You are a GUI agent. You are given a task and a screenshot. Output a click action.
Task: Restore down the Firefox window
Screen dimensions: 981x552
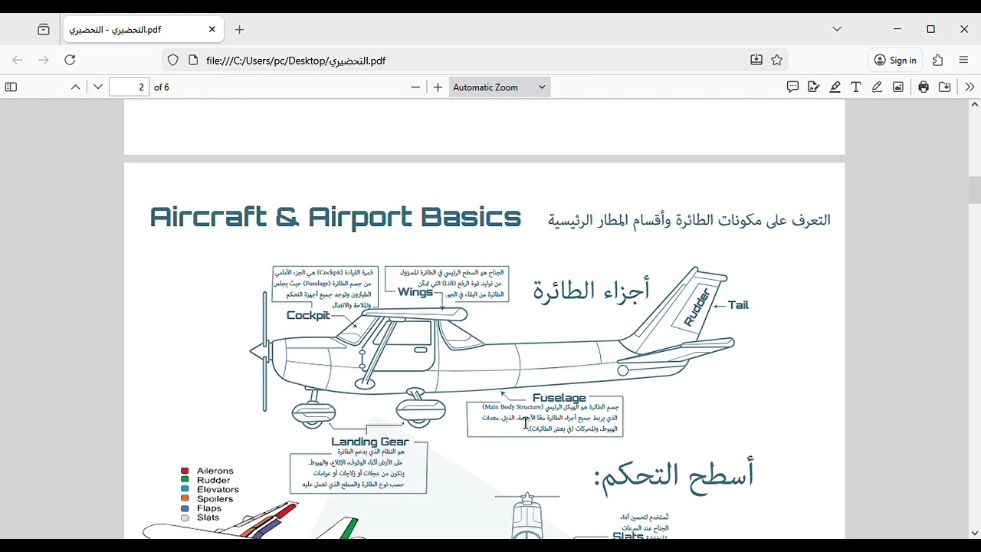pos(931,29)
